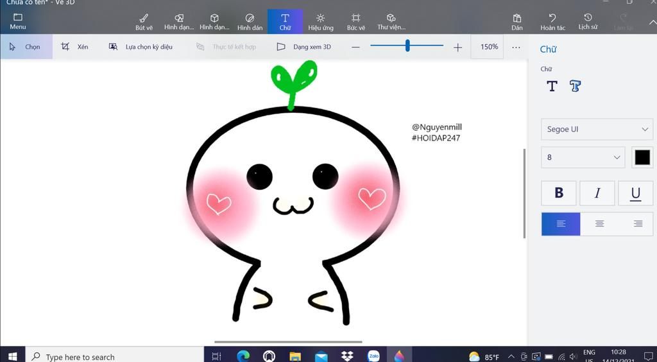Viewport: 657px width, 362px height.
Task: Choose Lựa chọn kỳ diệu magic select
Action: [x=141, y=46]
